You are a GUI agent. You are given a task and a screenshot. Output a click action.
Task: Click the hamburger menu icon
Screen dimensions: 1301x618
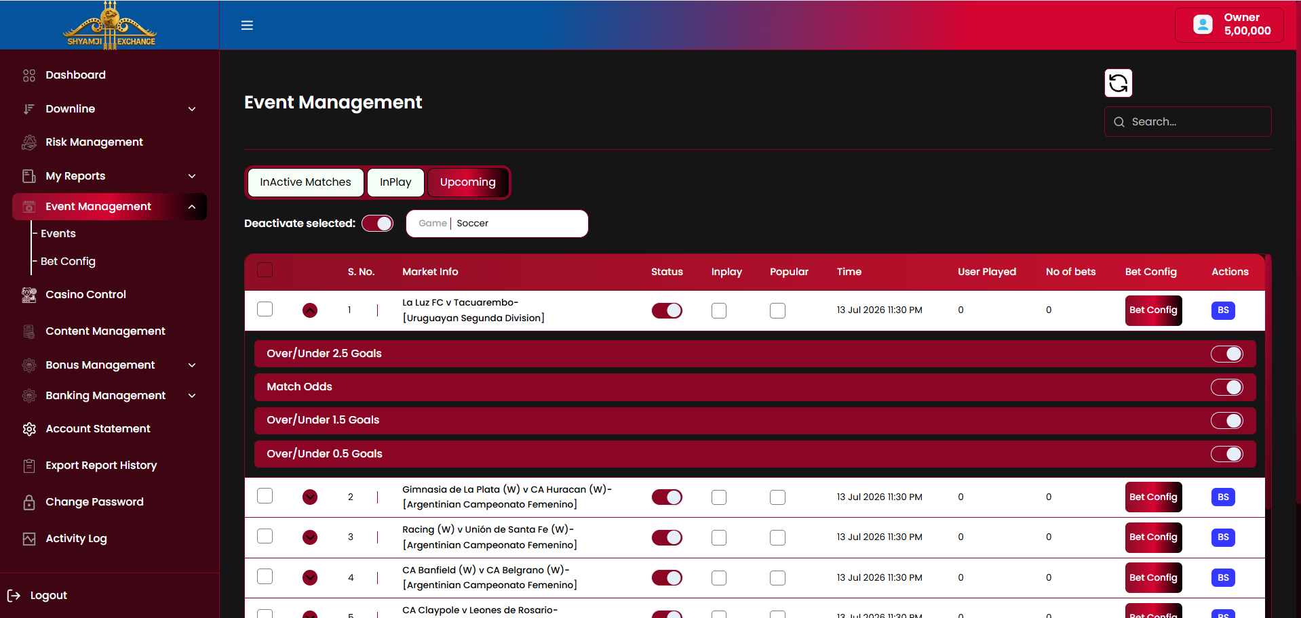pyautogui.click(x=247, y=25)
